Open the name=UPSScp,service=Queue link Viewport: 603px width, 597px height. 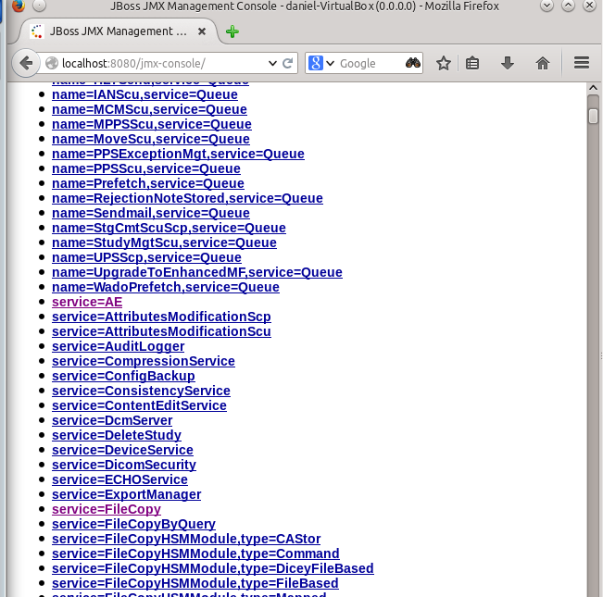[146, 257]
